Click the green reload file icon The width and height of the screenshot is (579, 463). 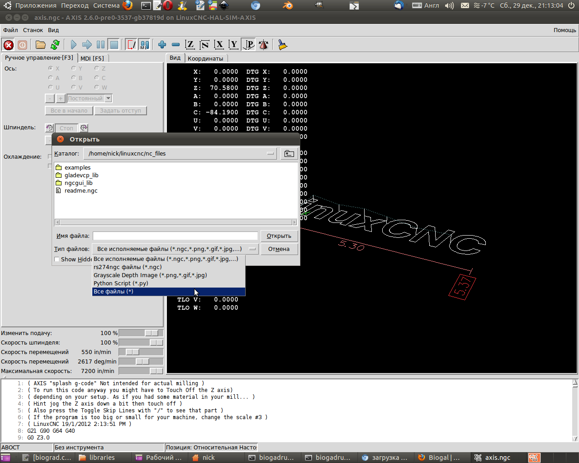55,45
